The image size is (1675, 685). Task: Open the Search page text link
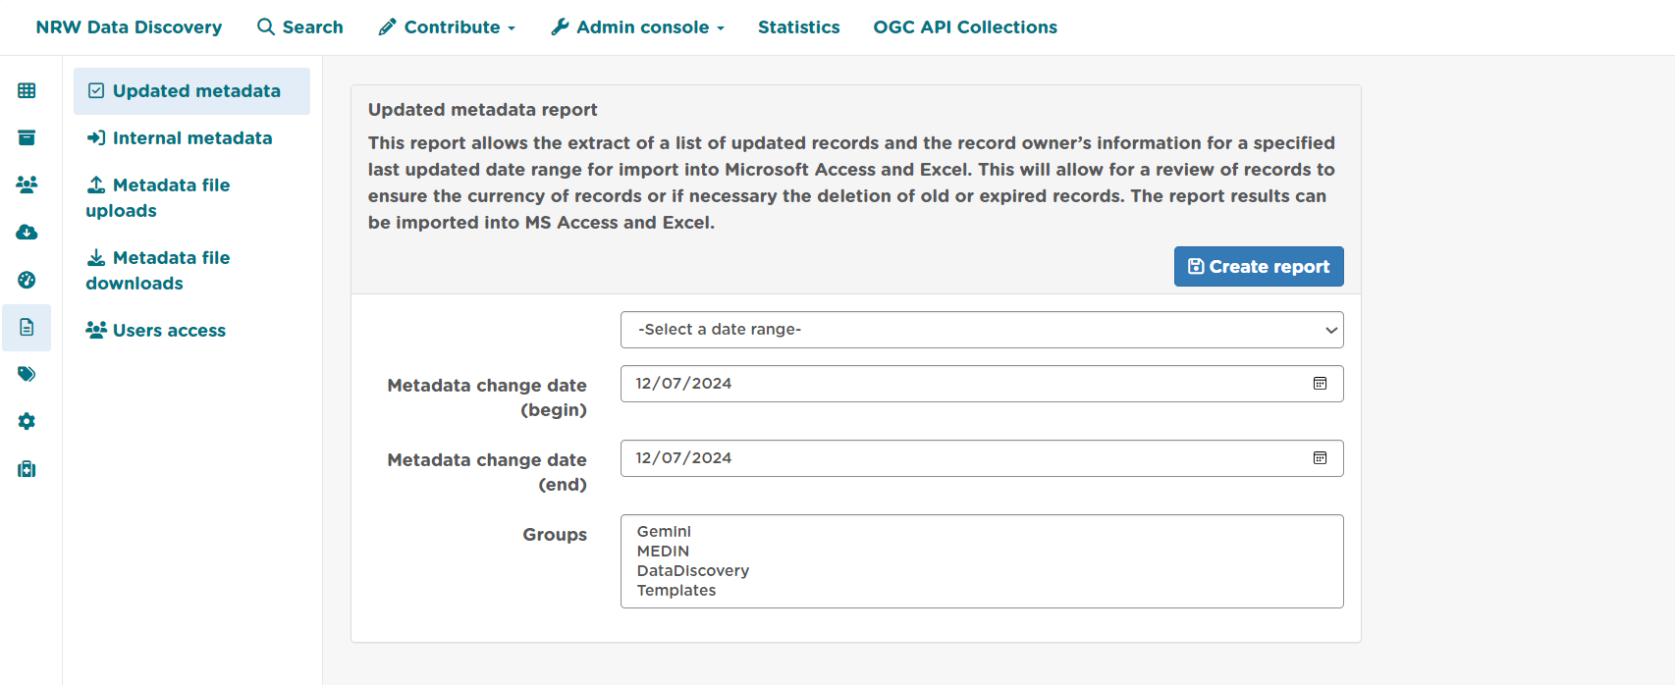(313, 26)
